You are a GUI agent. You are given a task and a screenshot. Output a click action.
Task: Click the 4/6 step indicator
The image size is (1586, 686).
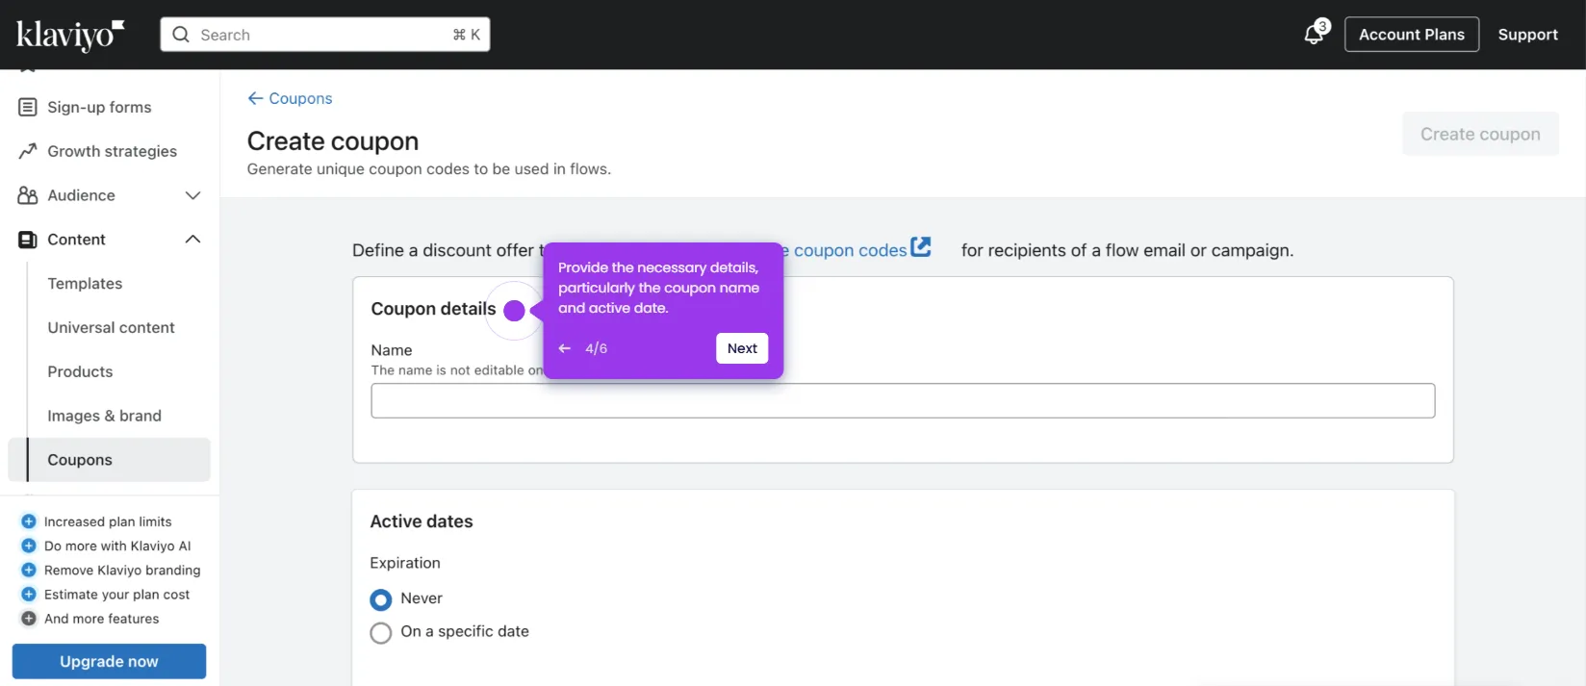click(596, 348)
